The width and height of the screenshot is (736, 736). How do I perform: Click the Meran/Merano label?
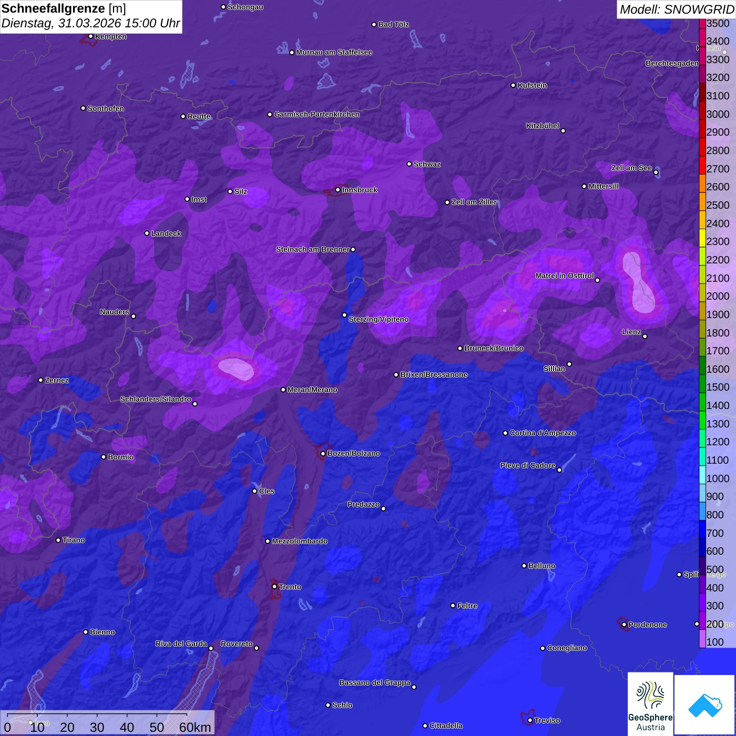pos(312,390)
